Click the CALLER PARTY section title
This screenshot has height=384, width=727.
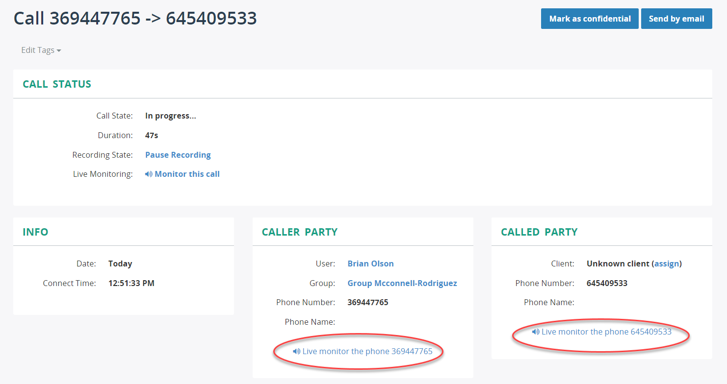299,232
